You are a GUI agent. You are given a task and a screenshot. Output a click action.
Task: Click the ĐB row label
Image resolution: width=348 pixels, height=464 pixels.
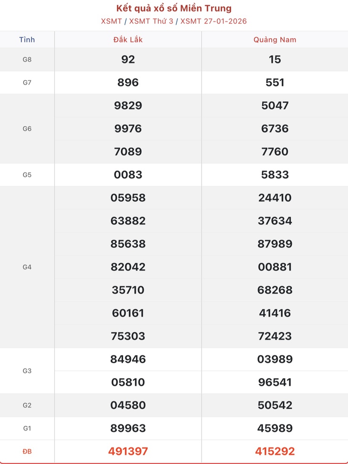[x=27, y=452]
